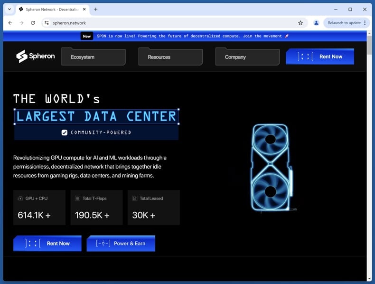Open a new tab with the plus icon
The height and width of the screenshot is (284, 375).
(x=96, y=9)
